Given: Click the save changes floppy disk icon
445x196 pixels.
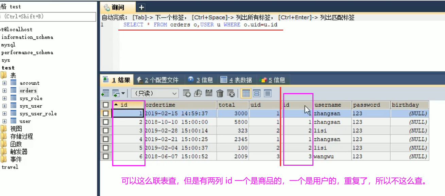Looking at the screenshot, I should tap(209, 93).
